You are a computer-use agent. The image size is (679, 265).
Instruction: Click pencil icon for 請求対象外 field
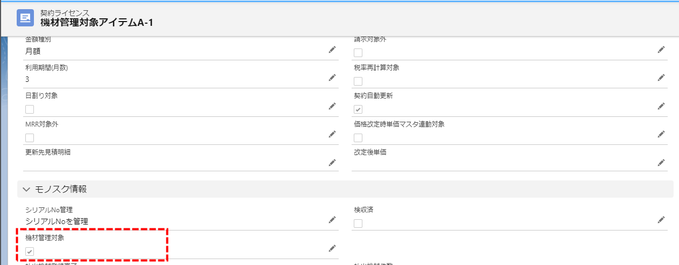(661, 50)
